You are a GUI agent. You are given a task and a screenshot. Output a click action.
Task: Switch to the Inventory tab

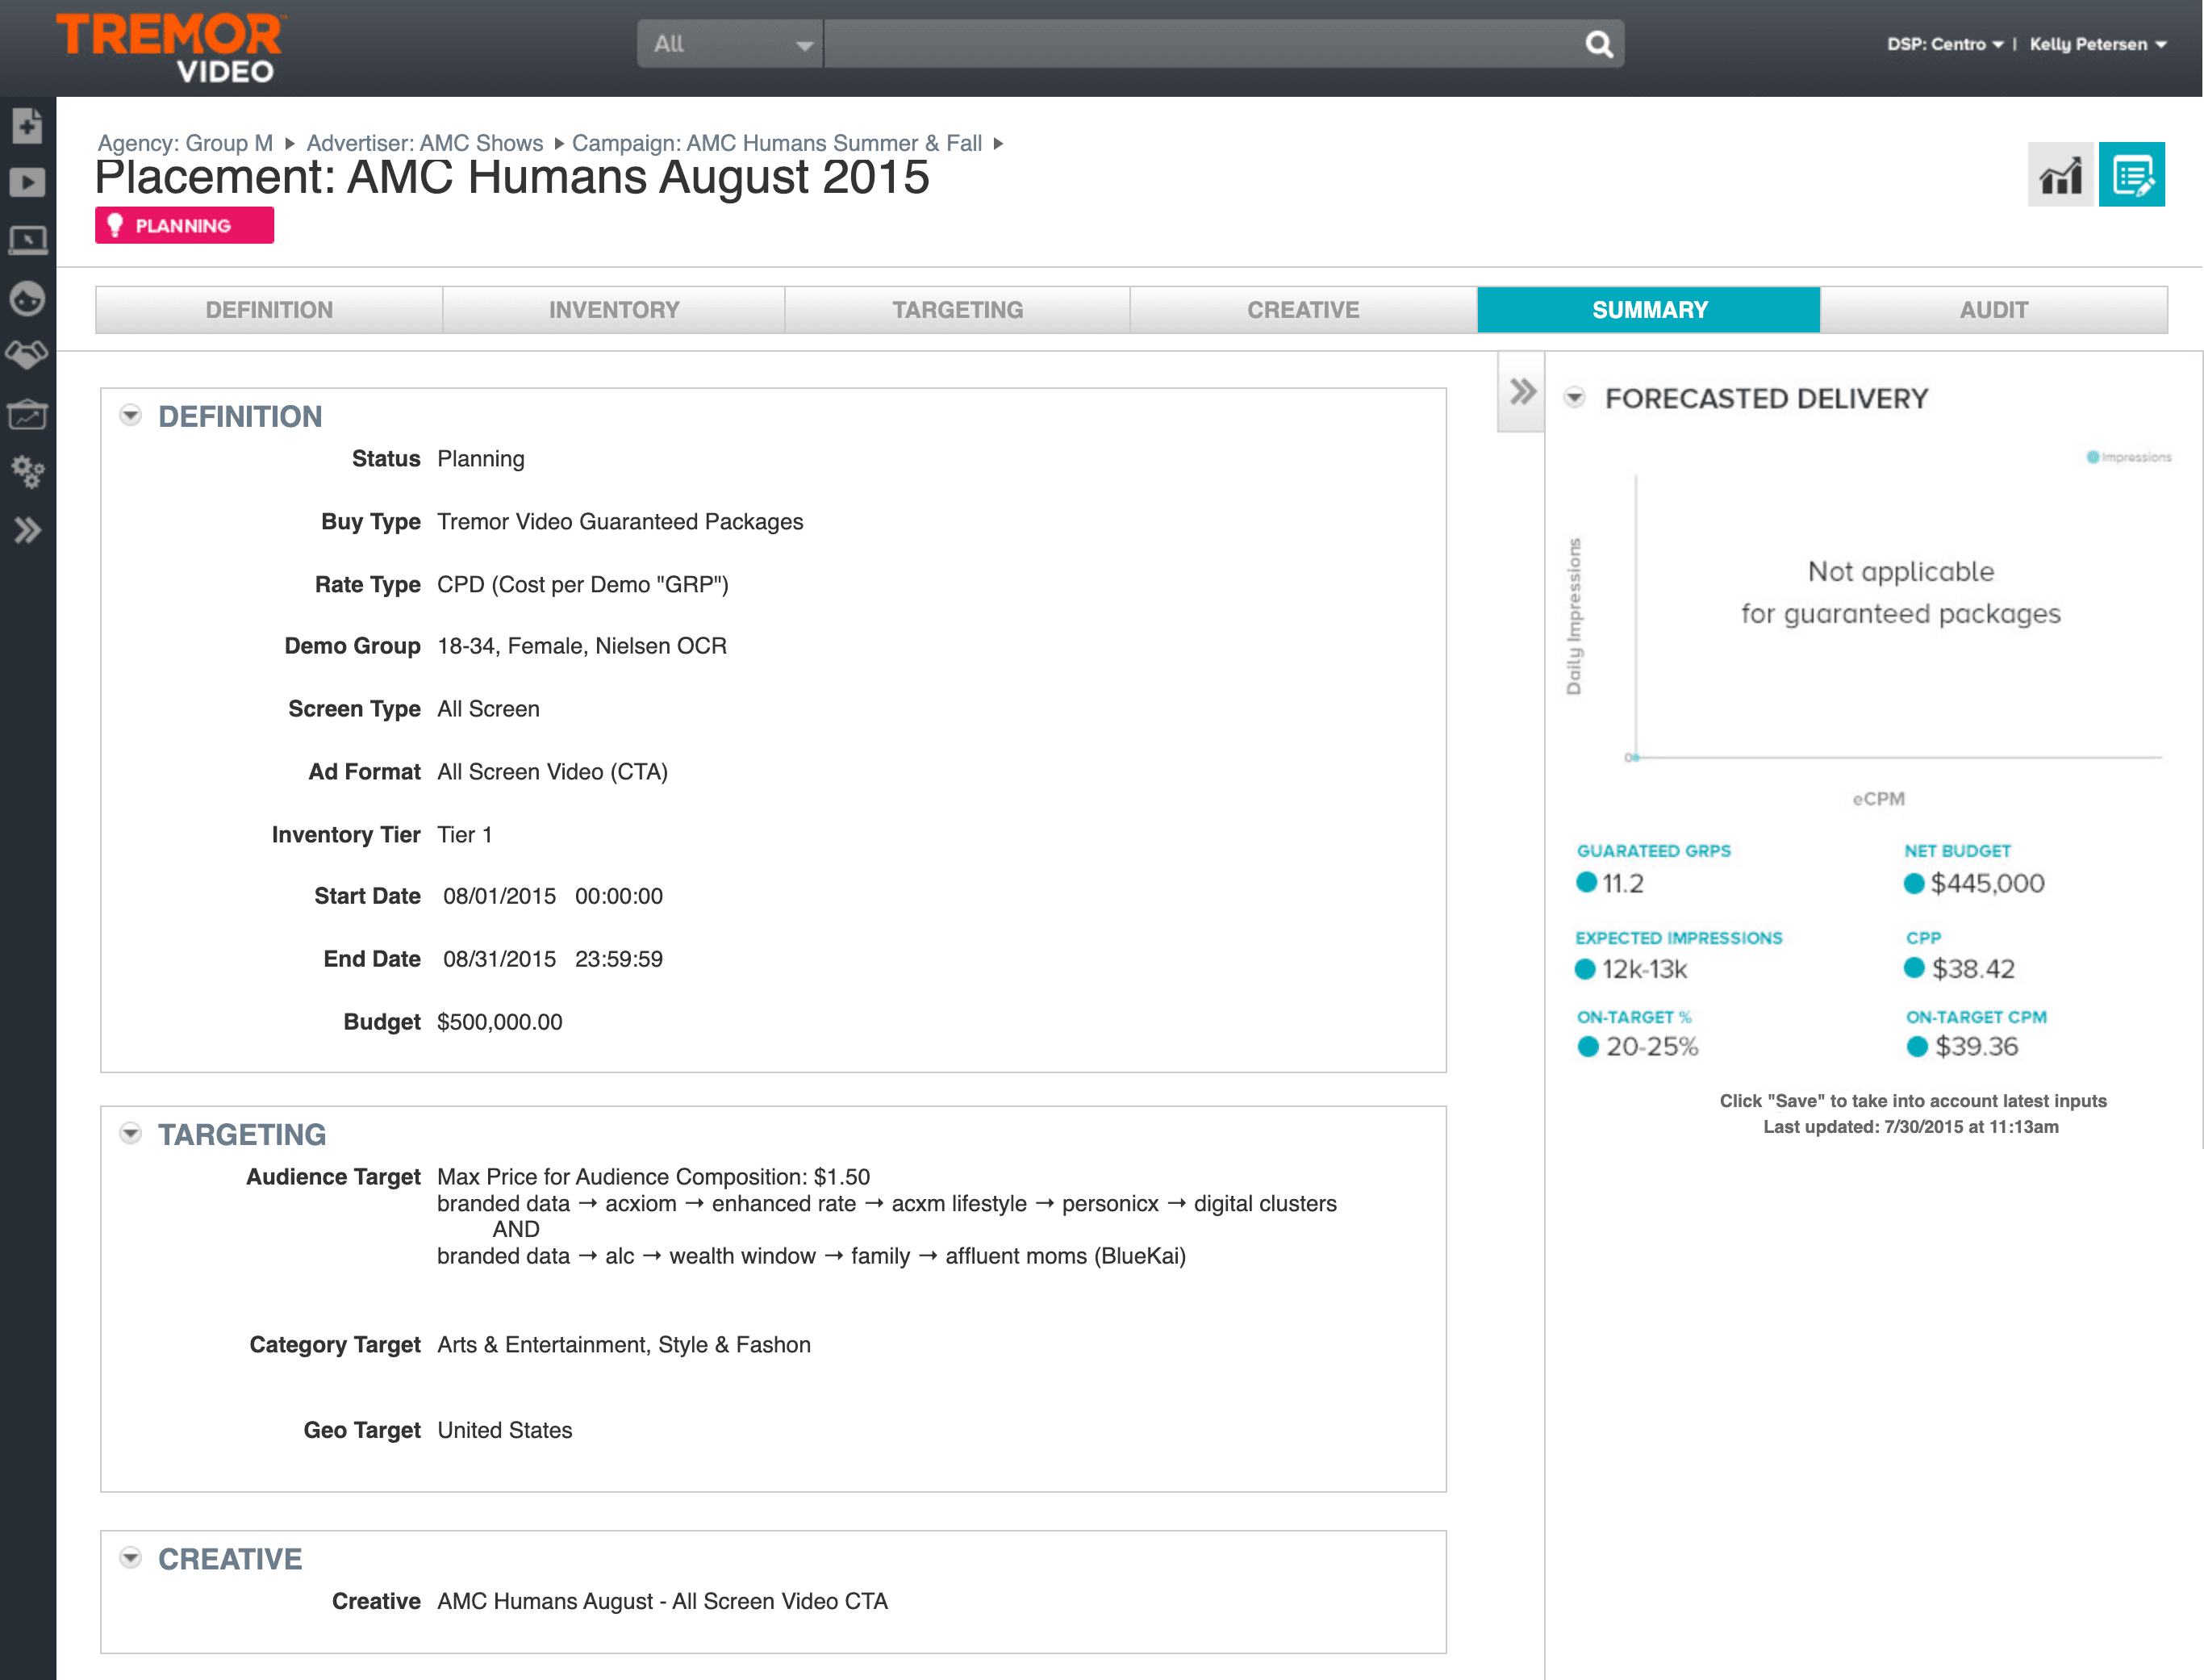tap(614, 310)
